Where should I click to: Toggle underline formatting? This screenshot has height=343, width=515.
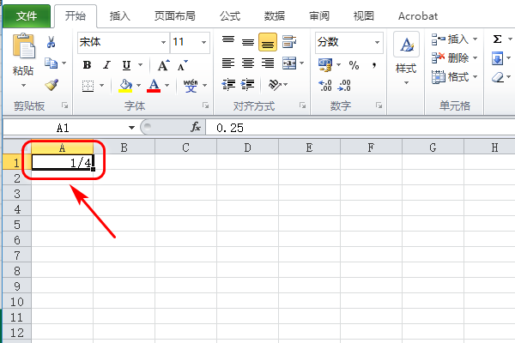[126, 65]
